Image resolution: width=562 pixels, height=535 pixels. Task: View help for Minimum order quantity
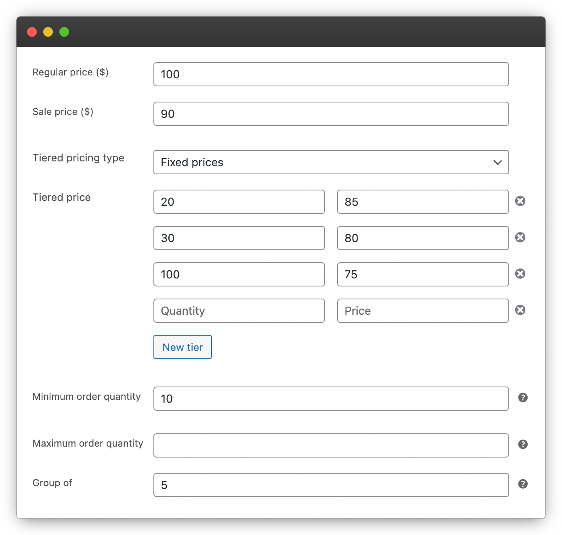pyautogui.click(x=522, y=398)
